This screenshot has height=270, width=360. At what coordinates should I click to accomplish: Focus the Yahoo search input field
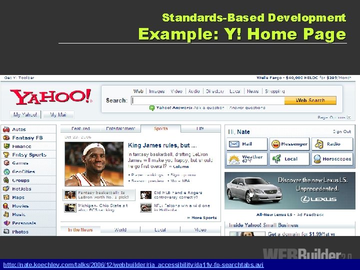click(208, 100)
